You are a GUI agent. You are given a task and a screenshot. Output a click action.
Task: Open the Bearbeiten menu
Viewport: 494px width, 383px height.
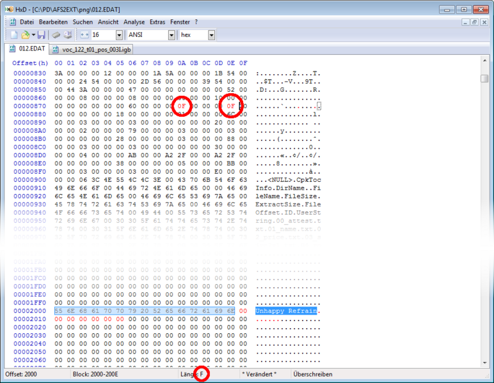(53, 22)
